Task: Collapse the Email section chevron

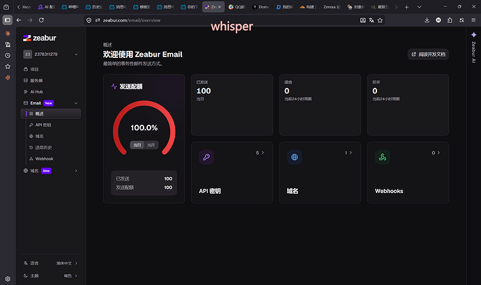Action: click(x=76, y=103)
